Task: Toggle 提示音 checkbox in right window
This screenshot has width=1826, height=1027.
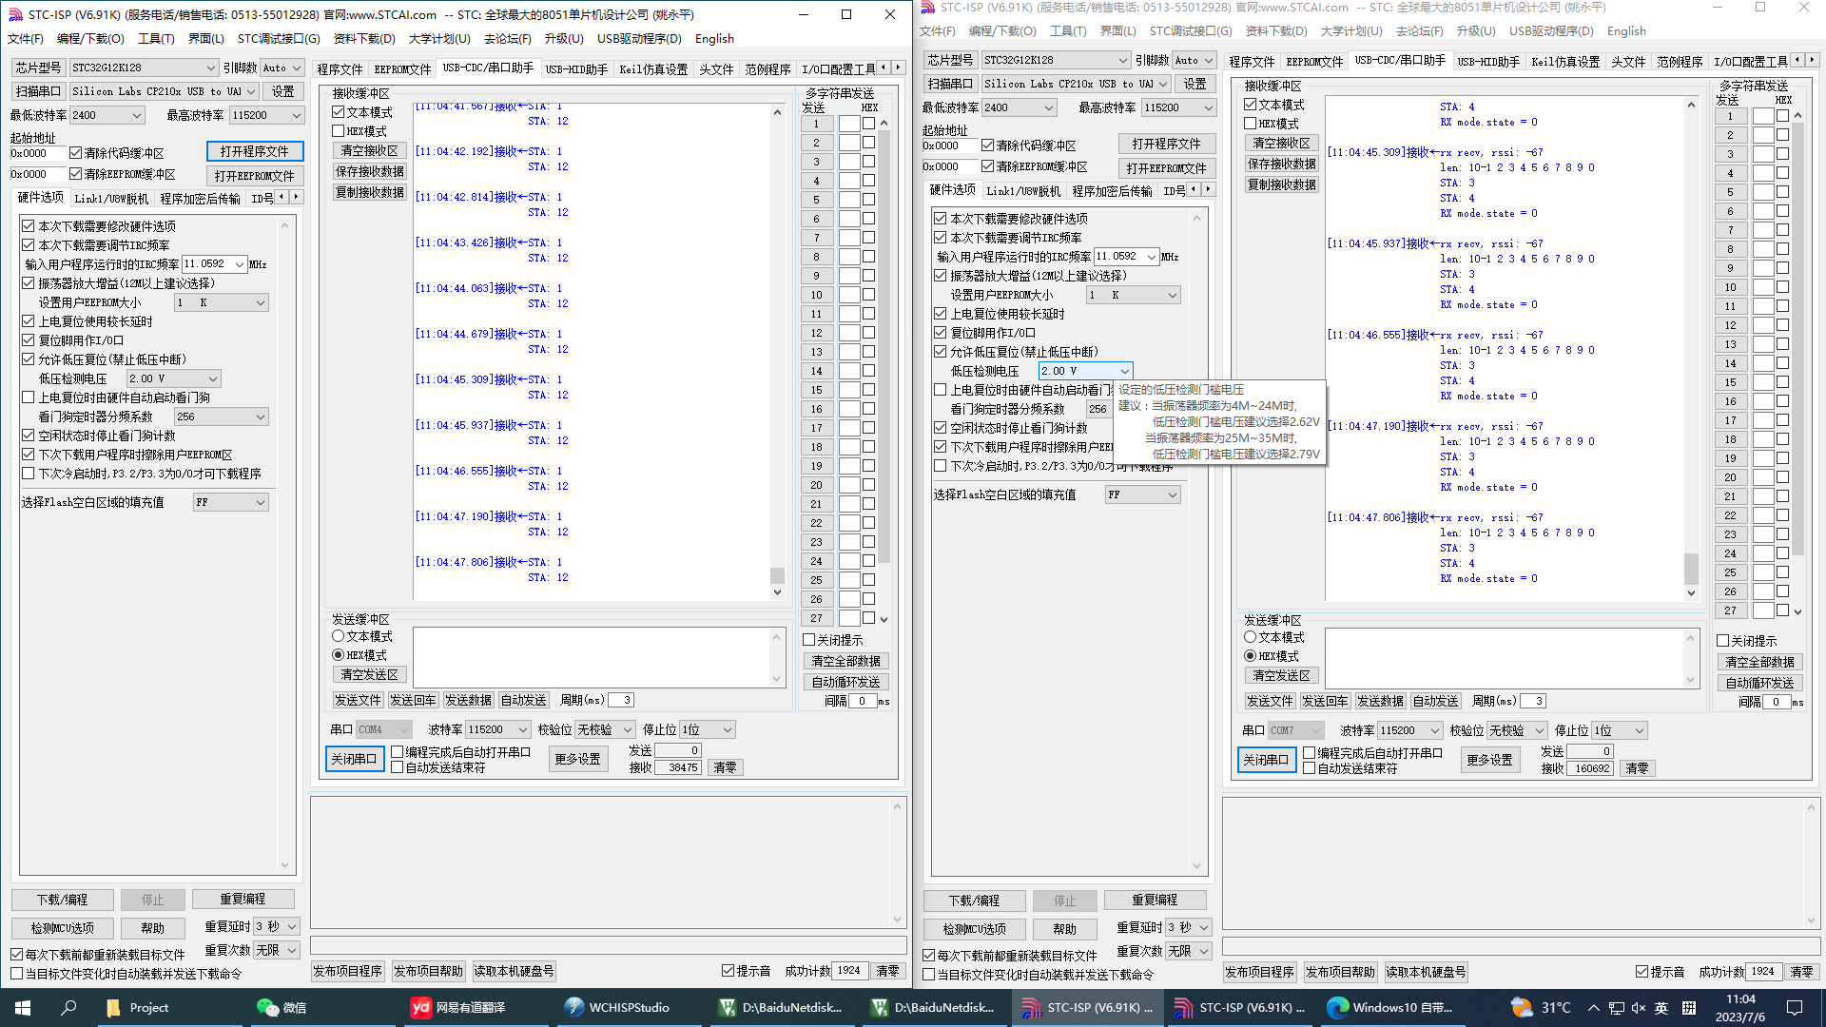Action: coord(1641,972)
